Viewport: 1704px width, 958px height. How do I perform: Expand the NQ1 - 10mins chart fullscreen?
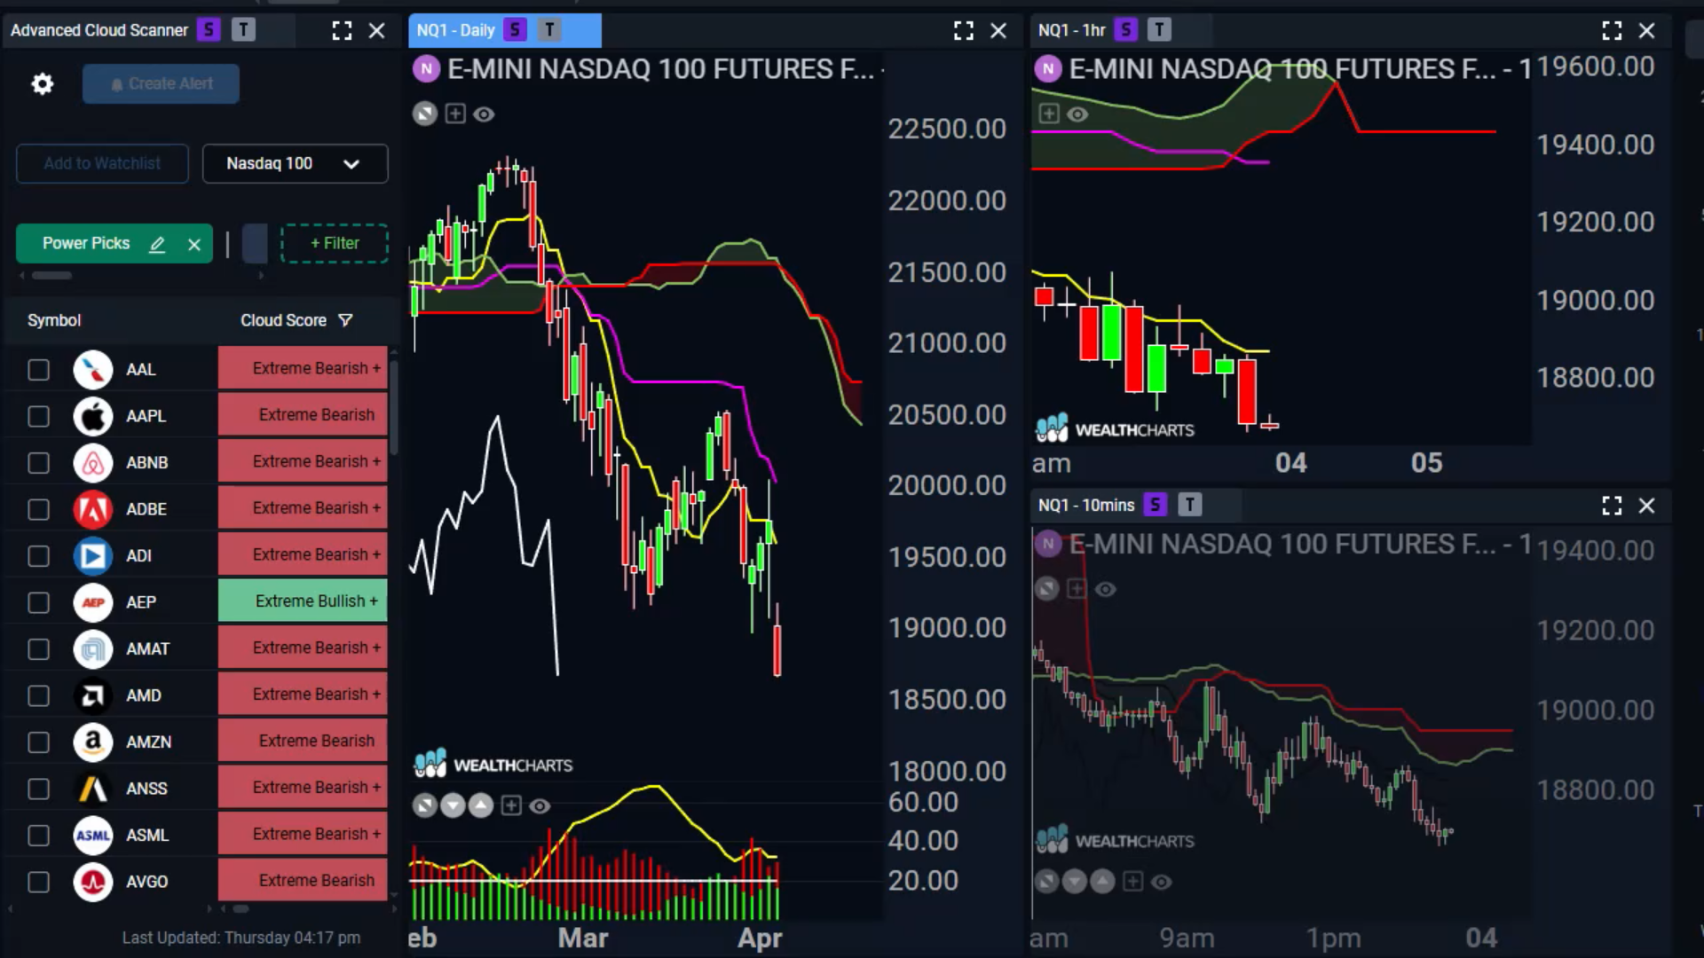1612,506
